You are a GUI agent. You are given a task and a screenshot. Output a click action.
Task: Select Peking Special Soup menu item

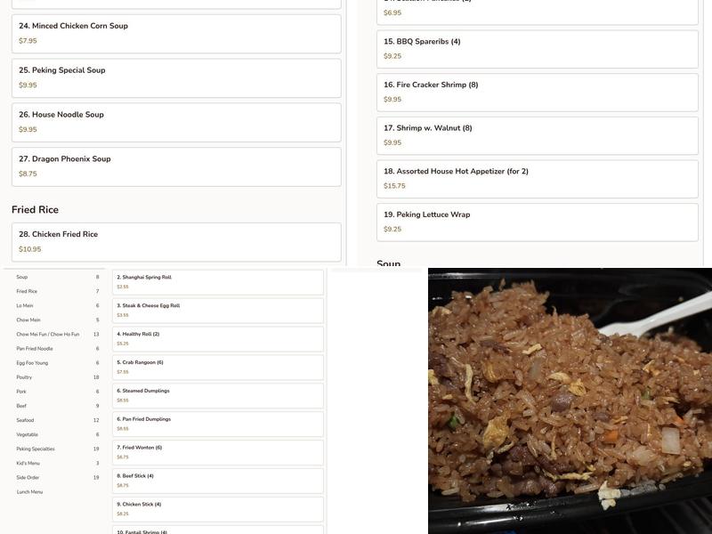[x=176, y=77]
